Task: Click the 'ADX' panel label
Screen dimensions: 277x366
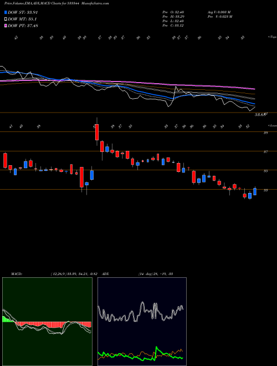Action: point(106,274)
